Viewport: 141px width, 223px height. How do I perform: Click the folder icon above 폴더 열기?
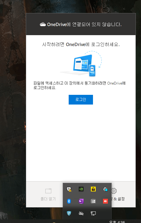click(48, 191)
